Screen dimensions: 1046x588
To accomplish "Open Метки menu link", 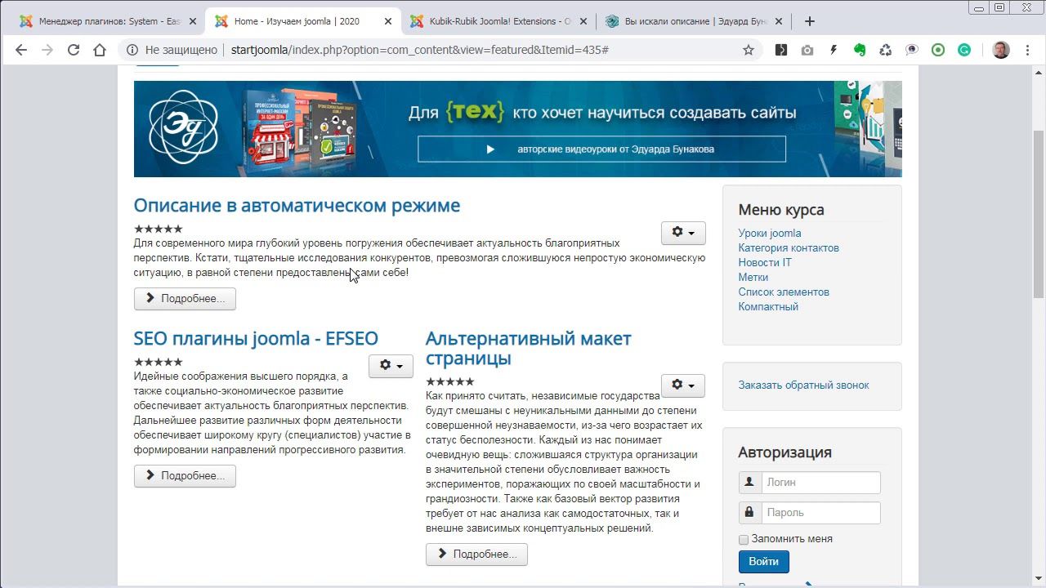I will point(753,278).
